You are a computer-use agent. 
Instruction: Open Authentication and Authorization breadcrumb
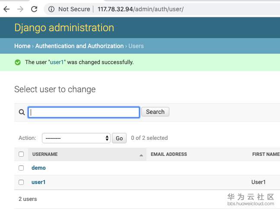[80, 46]
